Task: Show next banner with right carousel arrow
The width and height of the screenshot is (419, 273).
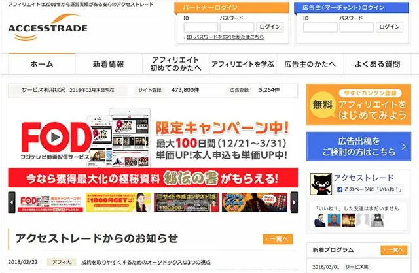Action: point(294,202)
